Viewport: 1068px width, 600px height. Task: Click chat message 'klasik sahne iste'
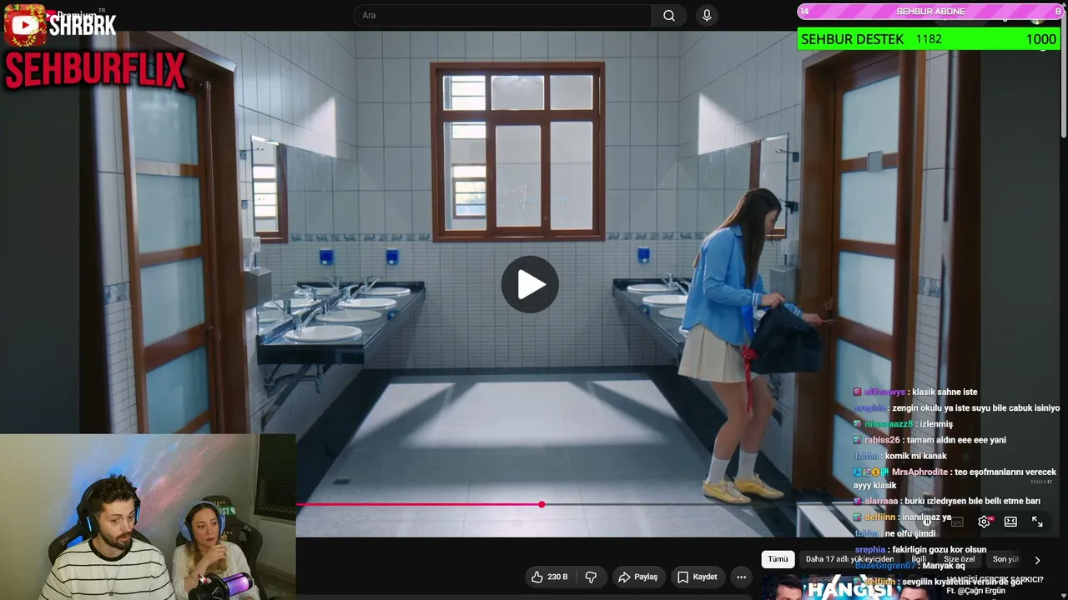pyautogui.click(x=945, y=392)
